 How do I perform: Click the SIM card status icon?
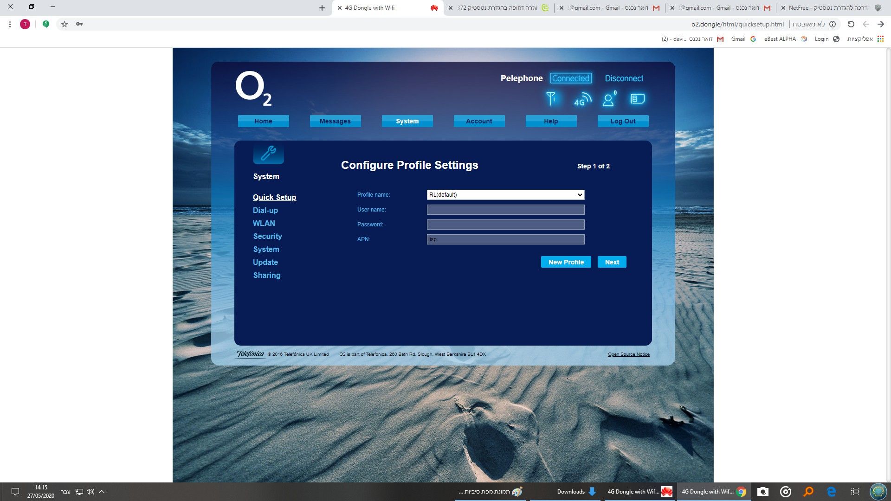click(638, 99)
